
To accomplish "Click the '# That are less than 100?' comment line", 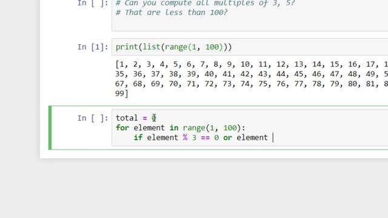I will pyautogui.click(x=172, y=12).
